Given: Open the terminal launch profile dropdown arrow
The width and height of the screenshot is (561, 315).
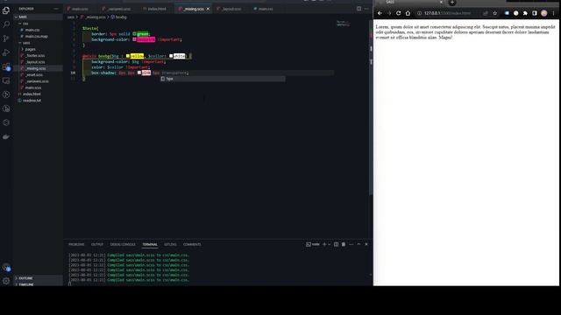Looking at the screenshot, I should 330,244.
